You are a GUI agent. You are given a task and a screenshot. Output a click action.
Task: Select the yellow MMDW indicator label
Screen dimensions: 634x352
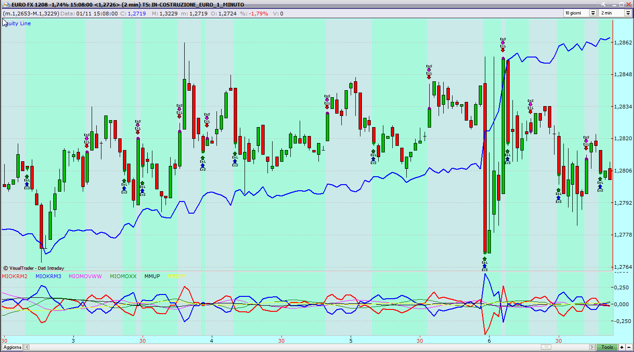[x=176, y=276]
